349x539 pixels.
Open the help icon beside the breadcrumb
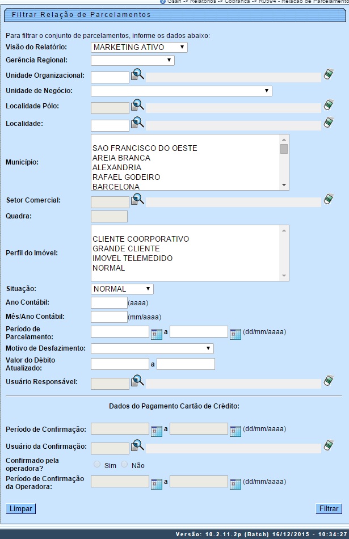point(163,2)
